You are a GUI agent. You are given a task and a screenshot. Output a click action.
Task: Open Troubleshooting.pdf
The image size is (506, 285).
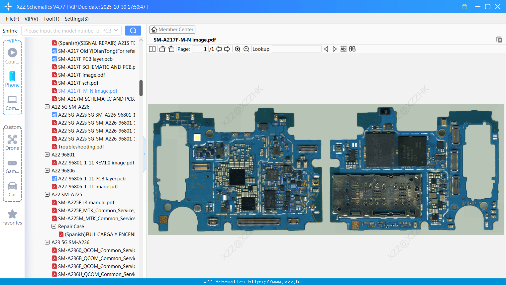click(81, 146)
